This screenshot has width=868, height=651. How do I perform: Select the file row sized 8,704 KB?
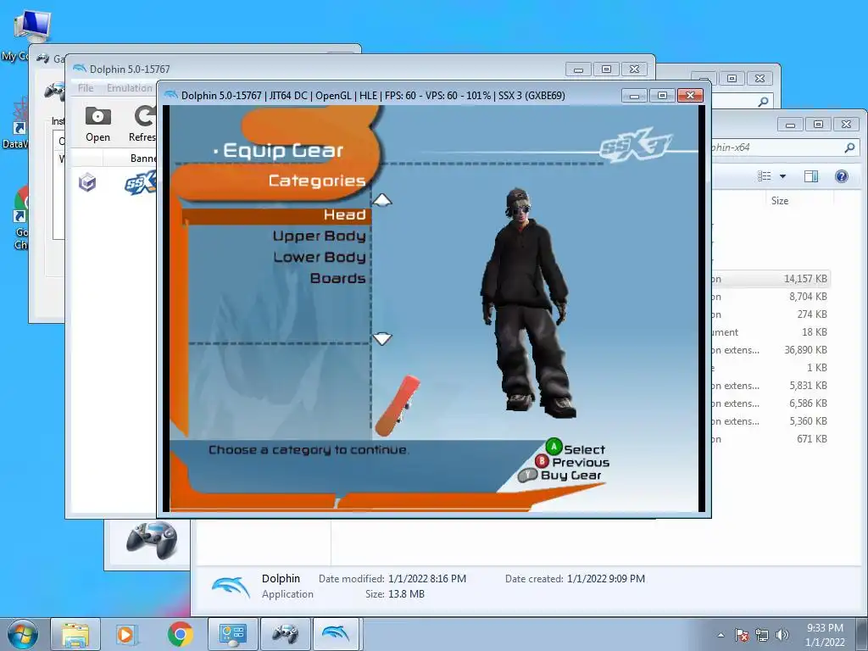click(x=771, y=297)
